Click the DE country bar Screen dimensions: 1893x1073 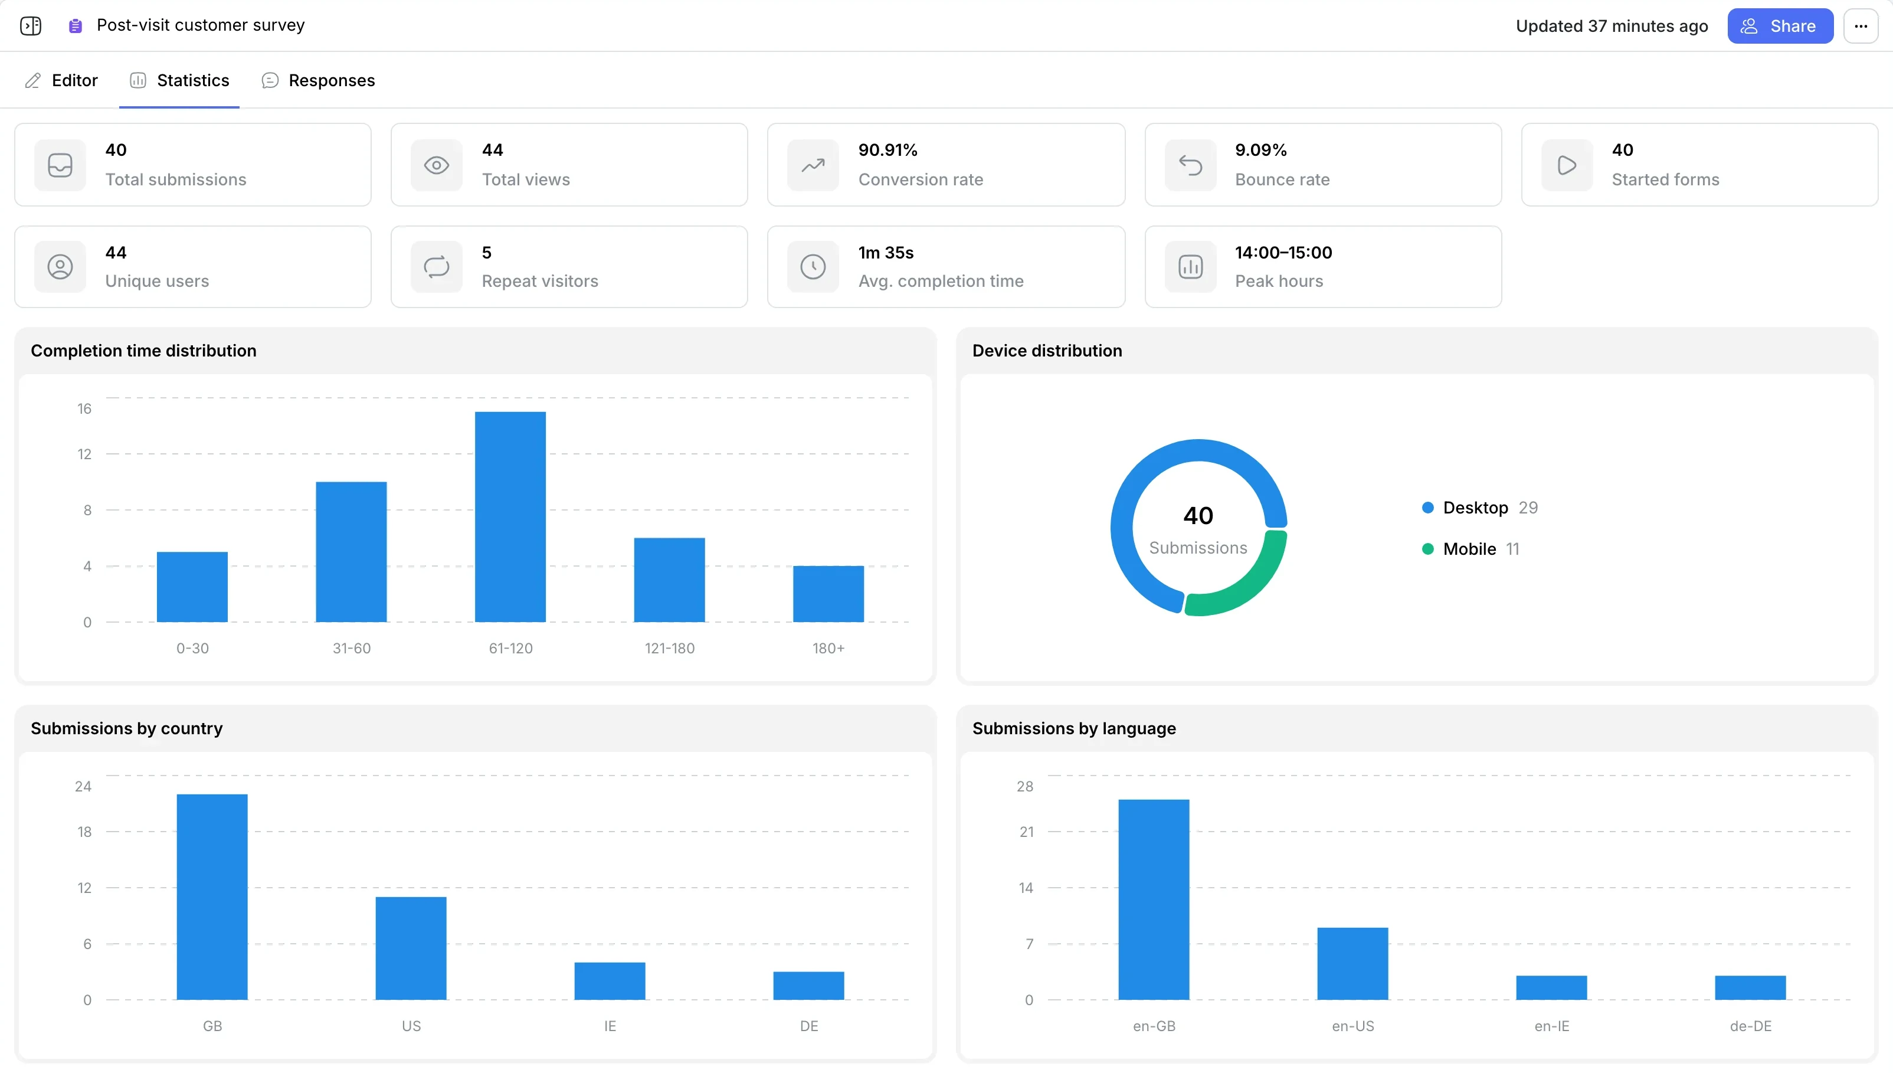point(809,986)
